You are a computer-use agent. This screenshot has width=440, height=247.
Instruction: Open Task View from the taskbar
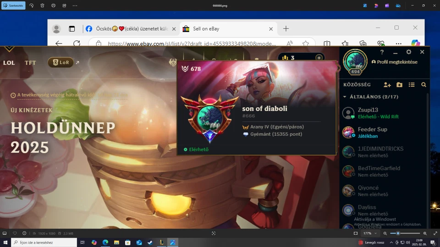click(x=82, y=242)
